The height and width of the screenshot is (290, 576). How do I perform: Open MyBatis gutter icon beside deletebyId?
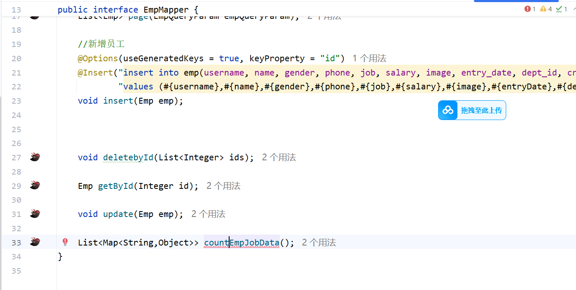35,157
